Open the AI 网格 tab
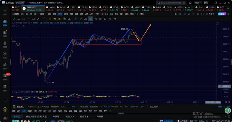 click(56, 117)
